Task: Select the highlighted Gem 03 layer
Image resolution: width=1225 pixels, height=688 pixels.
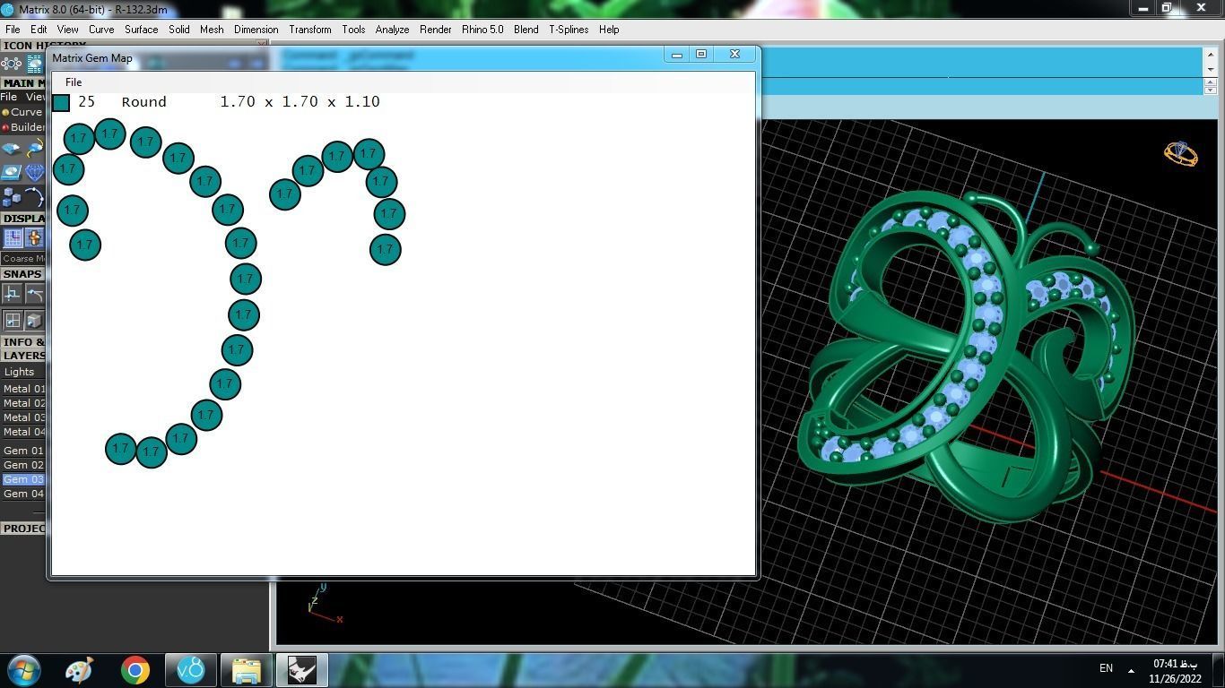Action: [x=23, y=479]
